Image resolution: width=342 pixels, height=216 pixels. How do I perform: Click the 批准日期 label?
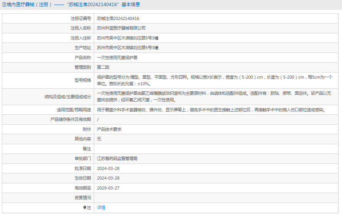pyautogui.click(x=83, y=168)
